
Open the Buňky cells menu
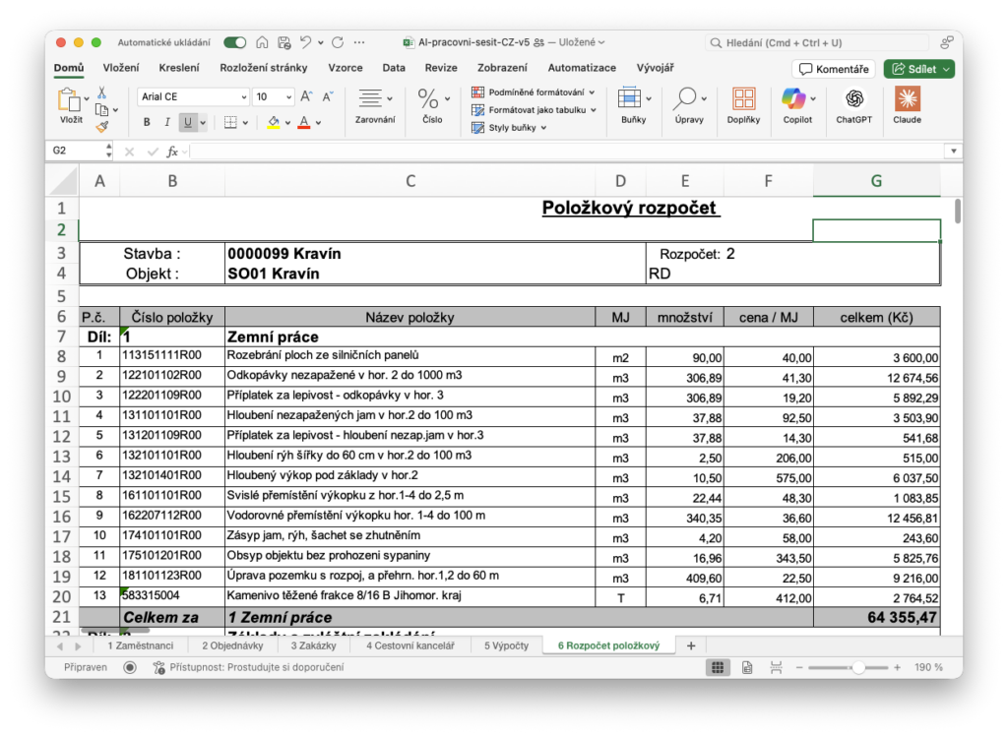(x=633, y=105)
